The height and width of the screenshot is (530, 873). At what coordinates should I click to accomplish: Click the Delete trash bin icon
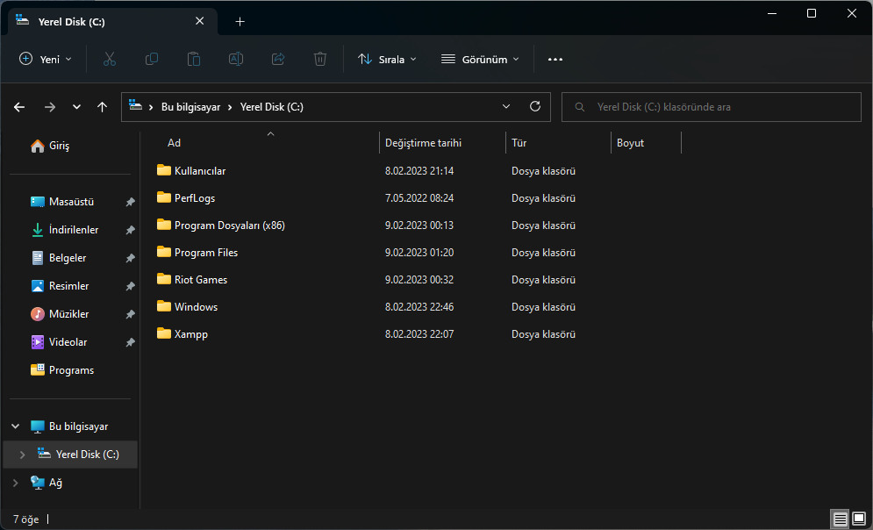coord(320,59)
